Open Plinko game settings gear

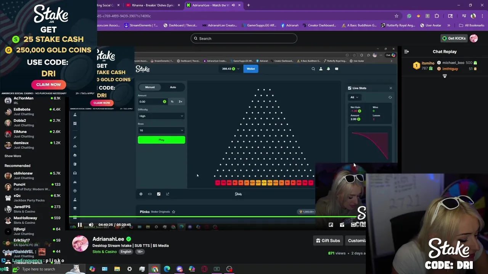[x=141, y=194]
